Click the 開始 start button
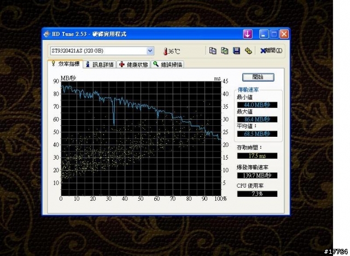The height and width of the screenshot is (256, 350). click(x=258, y=77)
